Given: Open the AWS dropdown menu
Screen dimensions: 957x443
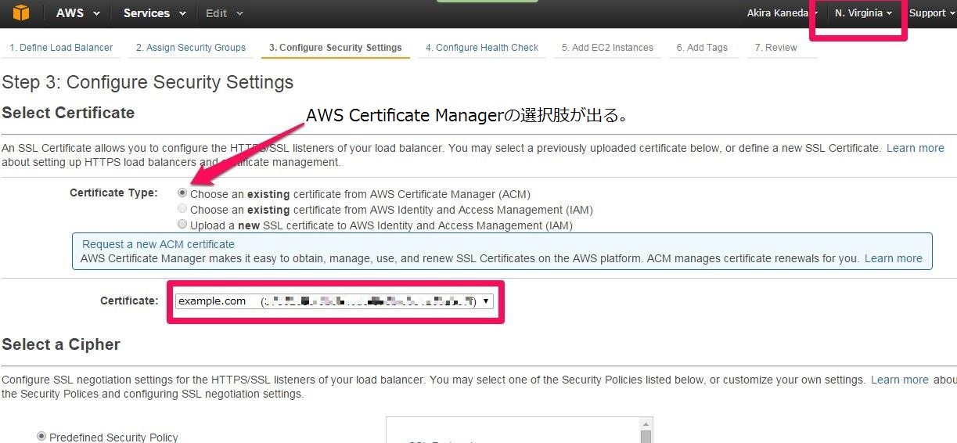Looking at the screenshot, I should pyautogui.click(x=78, y=13).
